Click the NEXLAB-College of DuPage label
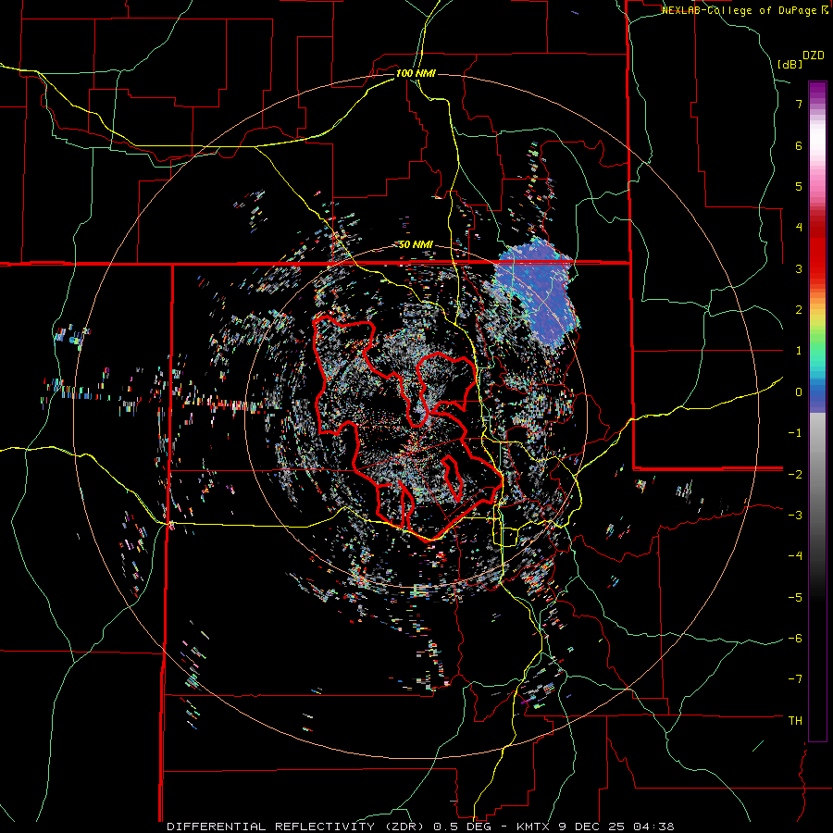The height and width of the screenshot is (833, 833). 739,10
